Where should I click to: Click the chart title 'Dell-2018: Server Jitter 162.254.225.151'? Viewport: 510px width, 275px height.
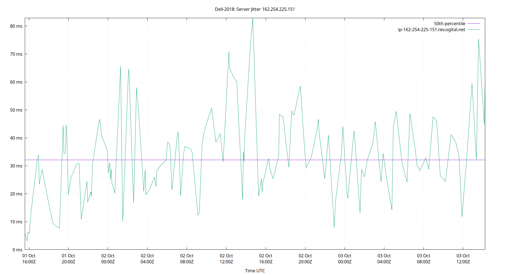pyautogui.click(x=255, y=9)
